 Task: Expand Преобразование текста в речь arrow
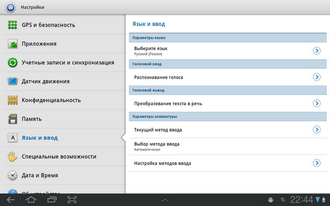coord(317,103)
